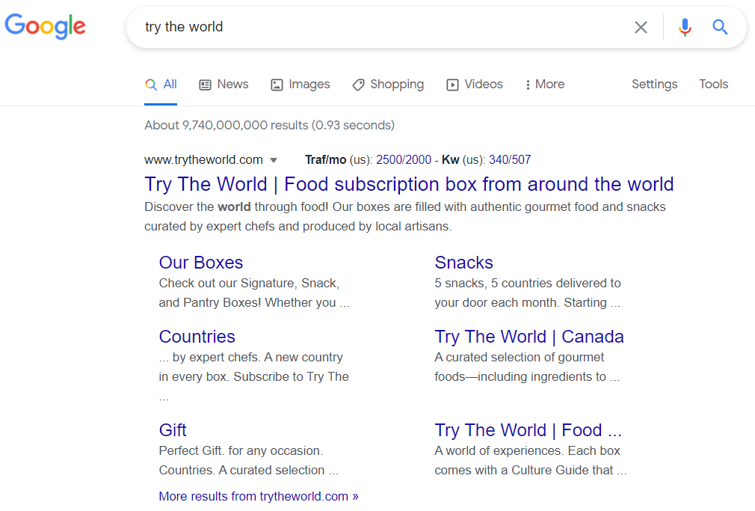This screenshot has height=511, width=755.
Task: Click www.trytheworld.com URL text
Action: [203, 159]
